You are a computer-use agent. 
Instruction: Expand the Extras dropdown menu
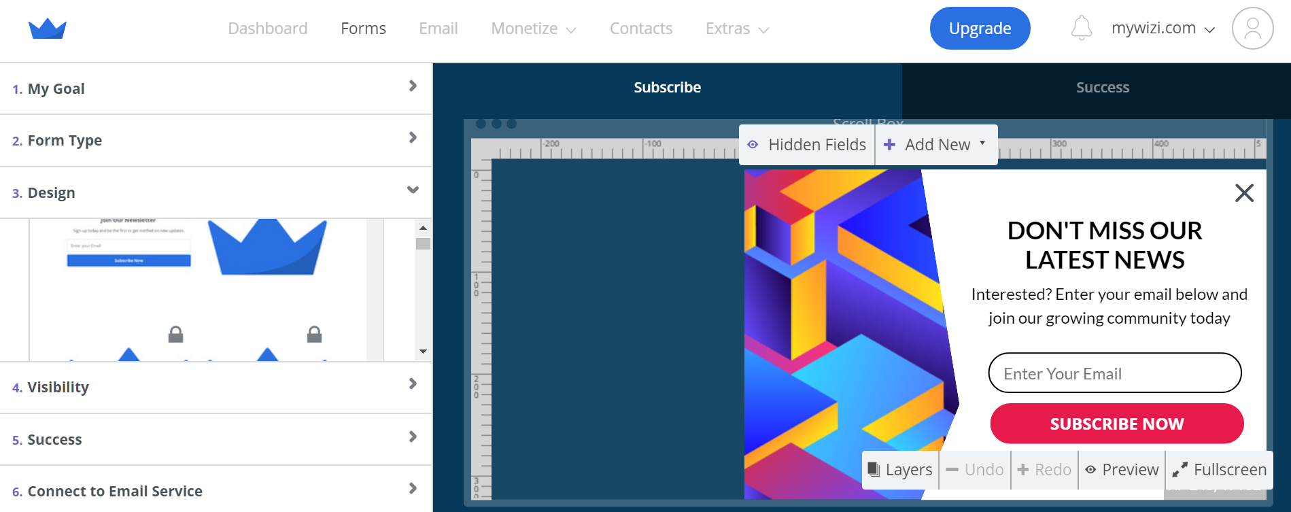pyautogui.click(x=738, y=29)
